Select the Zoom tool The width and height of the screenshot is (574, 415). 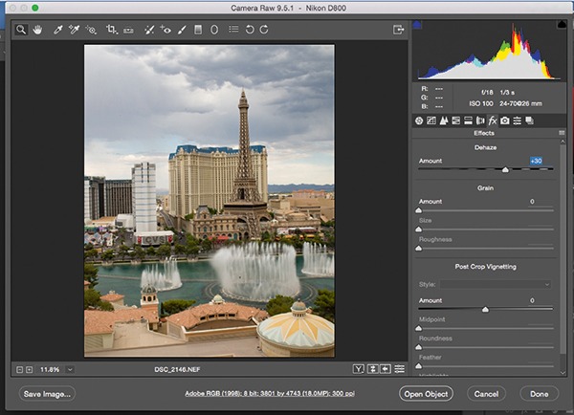(21, 30)
